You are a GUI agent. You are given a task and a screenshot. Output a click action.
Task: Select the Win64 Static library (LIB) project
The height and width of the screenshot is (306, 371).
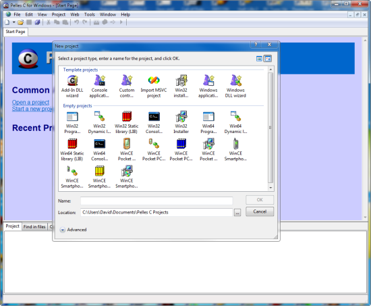72,149
